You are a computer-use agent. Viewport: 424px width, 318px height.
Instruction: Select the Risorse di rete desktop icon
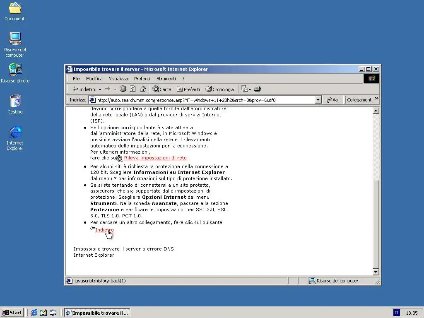pos(15,73)
